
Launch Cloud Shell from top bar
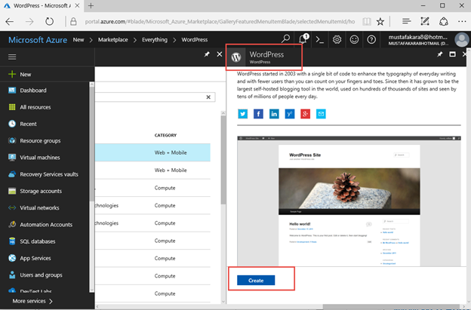click(319, 39)
